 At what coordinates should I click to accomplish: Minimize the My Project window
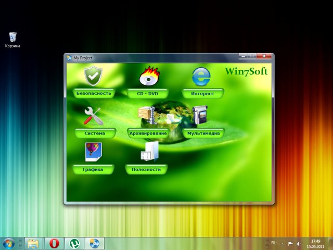(244, 56)
